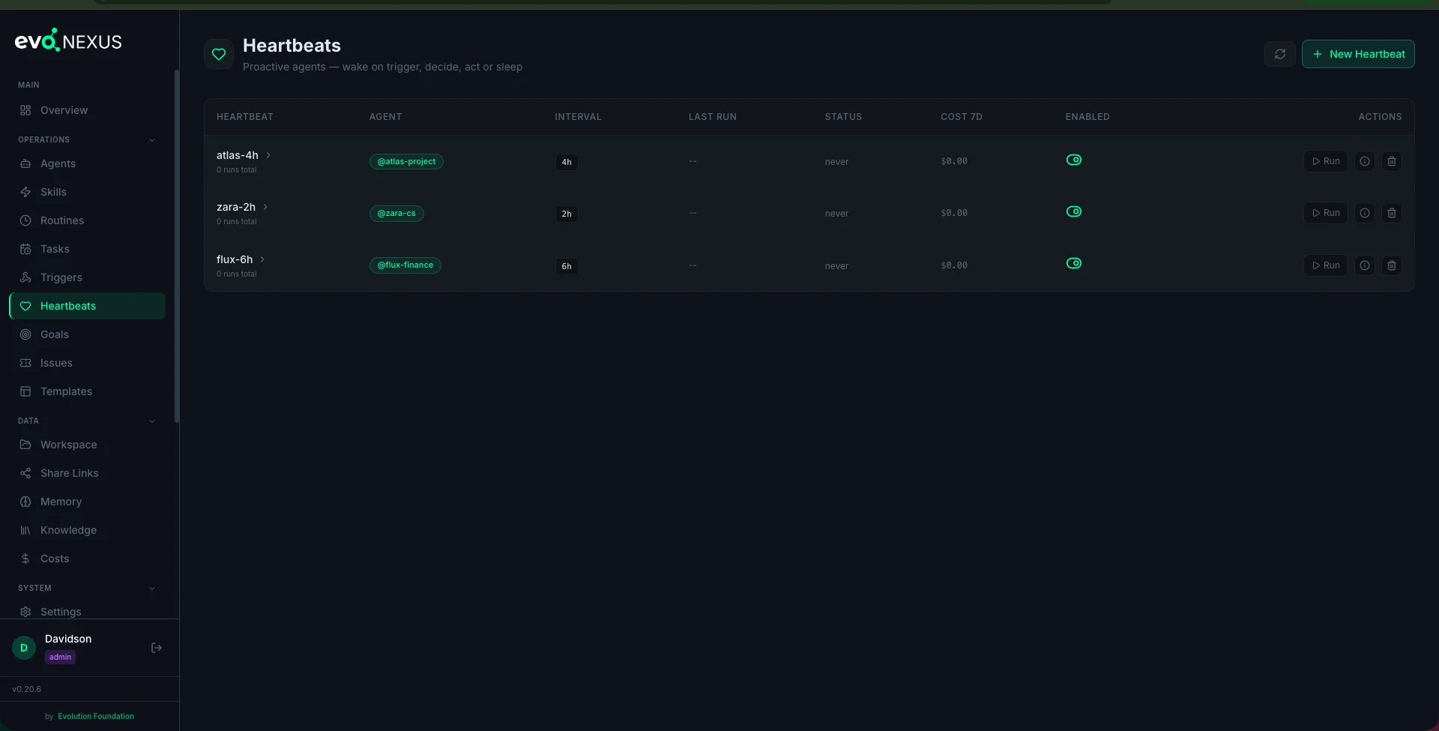1439x731 pixels.
Task: Click the atlas-4h heartbeat name
Action: [x=238, y=155]
